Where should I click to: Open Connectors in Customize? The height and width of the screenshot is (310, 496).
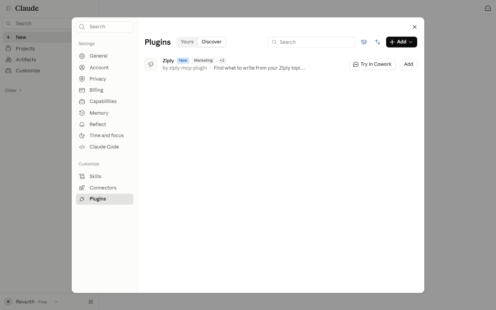(104, 188)
